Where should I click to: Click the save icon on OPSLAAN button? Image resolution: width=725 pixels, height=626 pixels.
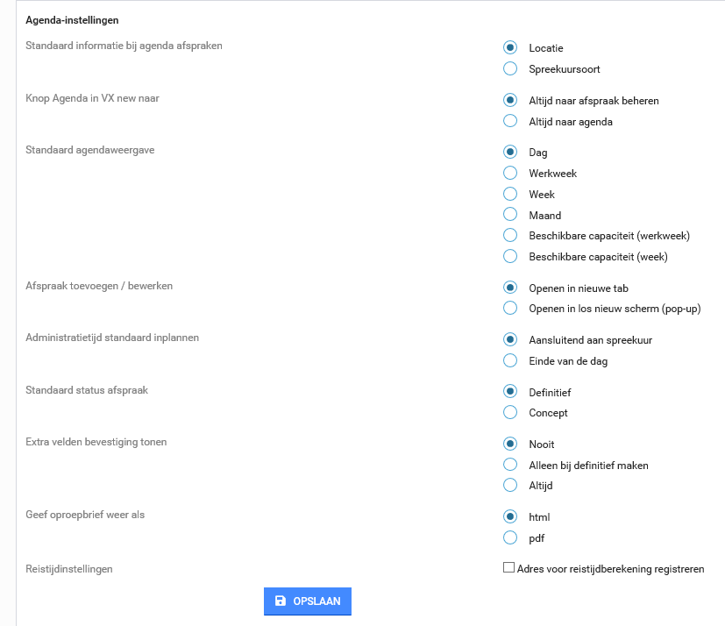281,601
